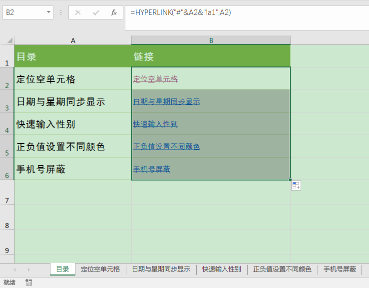369x288 pixels.
Task: Follow the 快速输入性别 hyperlink in column B
Action: coord(155,124)
